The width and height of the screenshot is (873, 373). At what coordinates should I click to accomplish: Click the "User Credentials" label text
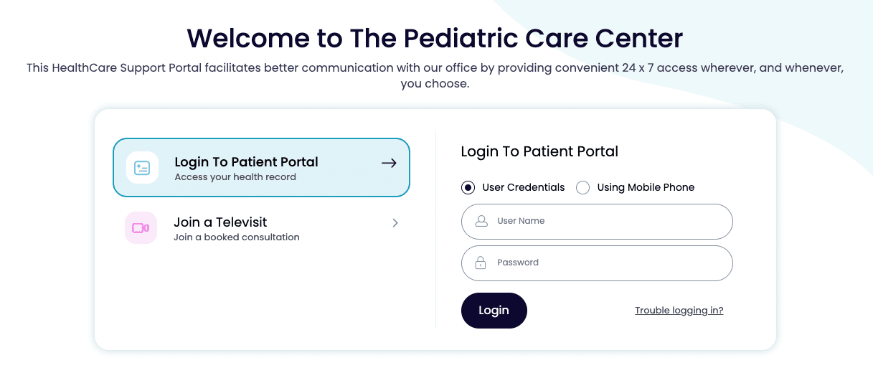(523, 188)
